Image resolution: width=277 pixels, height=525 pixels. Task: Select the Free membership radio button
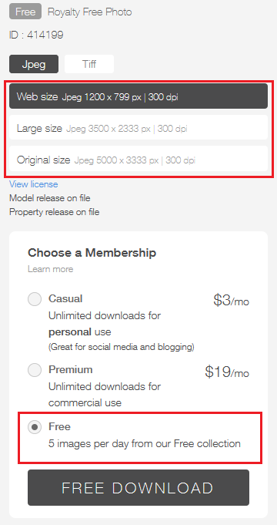(35, 427)
